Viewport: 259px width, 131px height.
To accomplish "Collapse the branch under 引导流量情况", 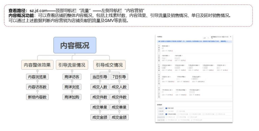I will point(72,71).
